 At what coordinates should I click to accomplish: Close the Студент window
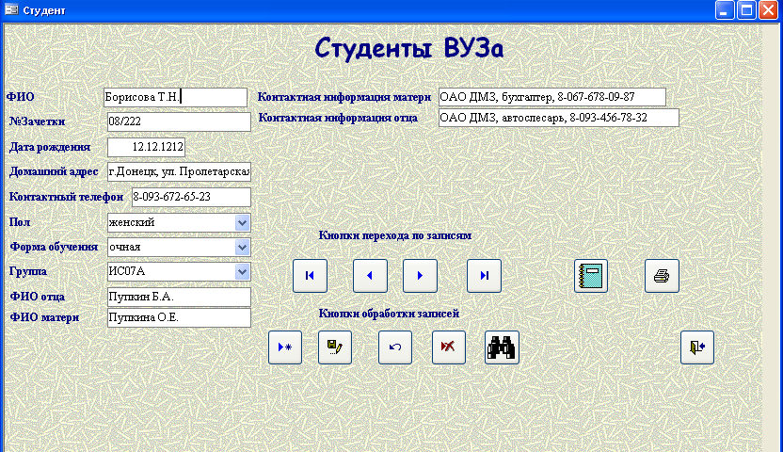coord(769,10)
